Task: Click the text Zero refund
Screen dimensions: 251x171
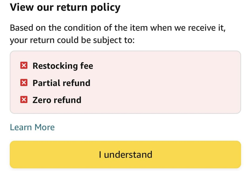Action: pos(57,100)
